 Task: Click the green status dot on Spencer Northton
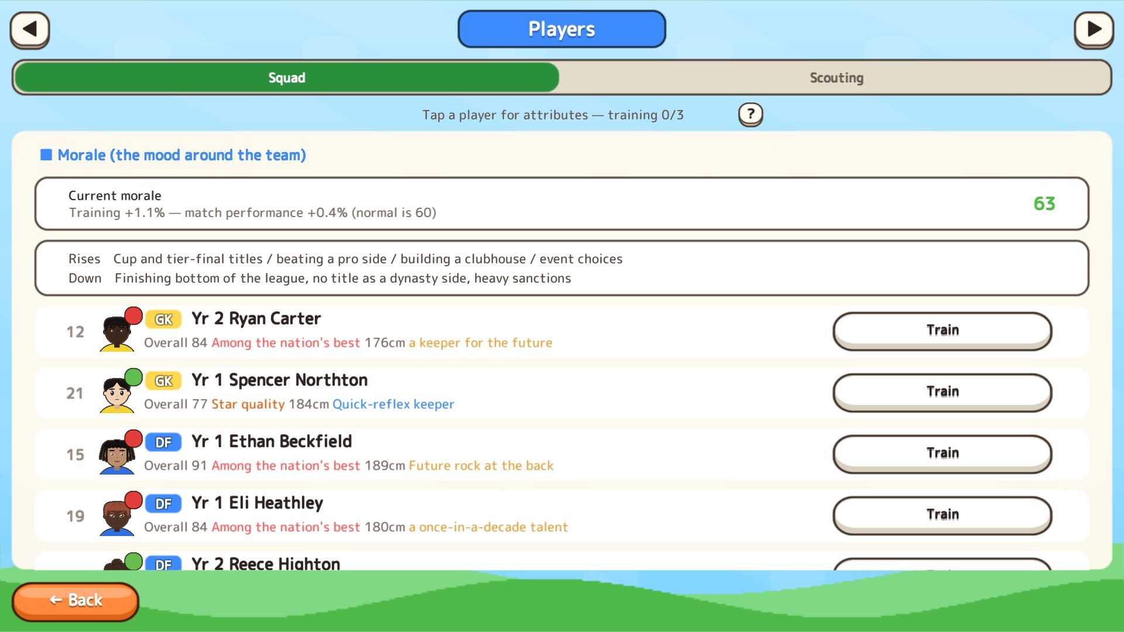click(133, 377)
